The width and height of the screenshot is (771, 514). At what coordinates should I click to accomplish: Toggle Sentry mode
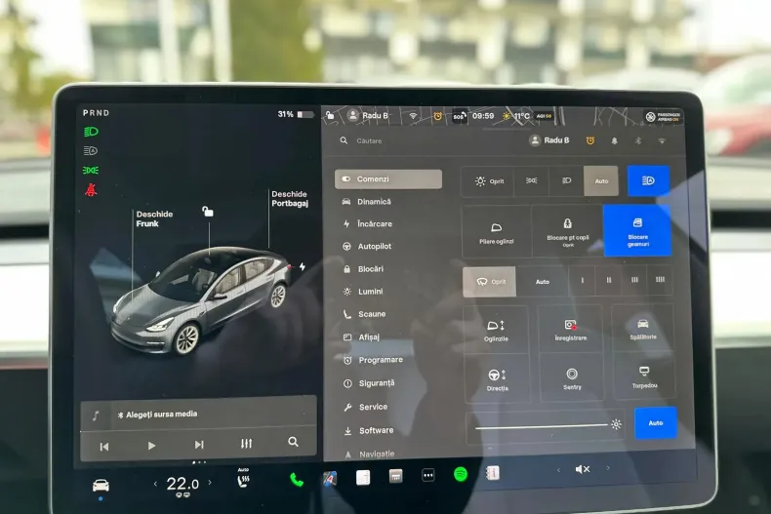pyautogui.click(x=571, y=378)
